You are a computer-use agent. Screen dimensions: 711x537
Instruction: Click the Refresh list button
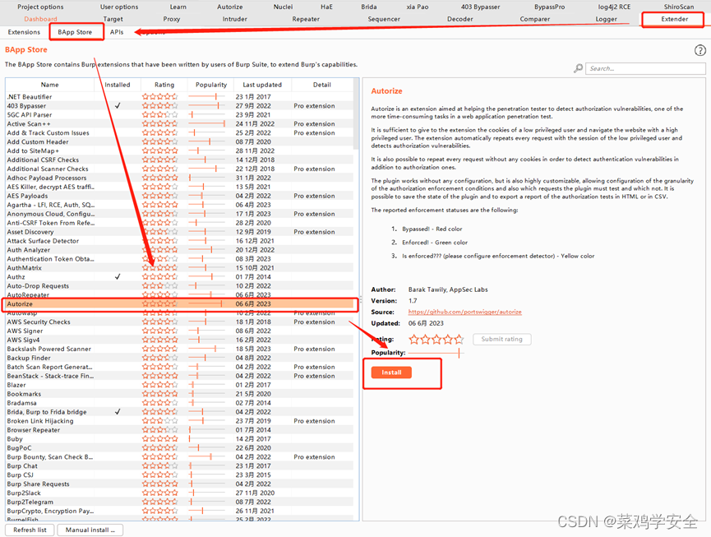pyautogui.click(x=29, y=530)
